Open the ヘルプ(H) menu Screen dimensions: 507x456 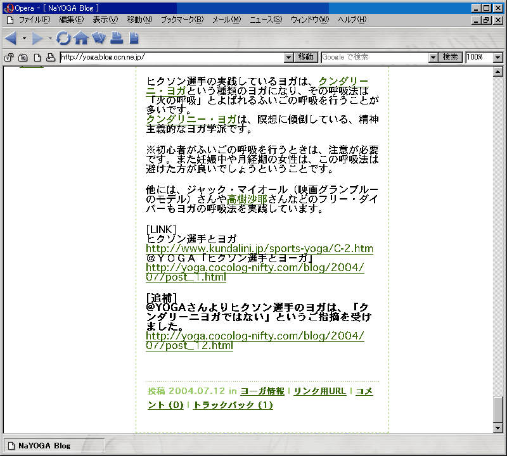352,20
